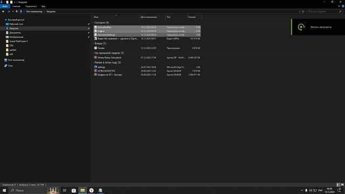Select the Winter Redux ZIP archive icon
Viewport: 345px width, 194px height.
[x=95, y=58]
